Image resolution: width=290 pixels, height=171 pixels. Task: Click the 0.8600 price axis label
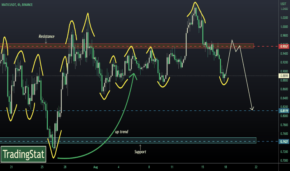(284, 89)
